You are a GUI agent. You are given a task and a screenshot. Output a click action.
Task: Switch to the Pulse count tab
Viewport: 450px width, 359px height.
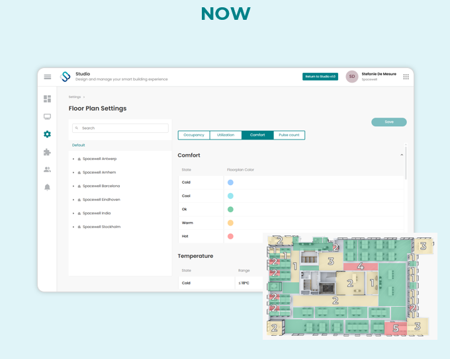coord(289,135)
